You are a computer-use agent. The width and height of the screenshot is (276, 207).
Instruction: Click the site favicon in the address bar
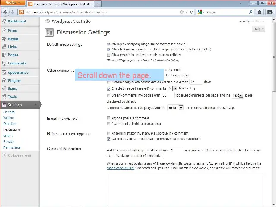22,12
